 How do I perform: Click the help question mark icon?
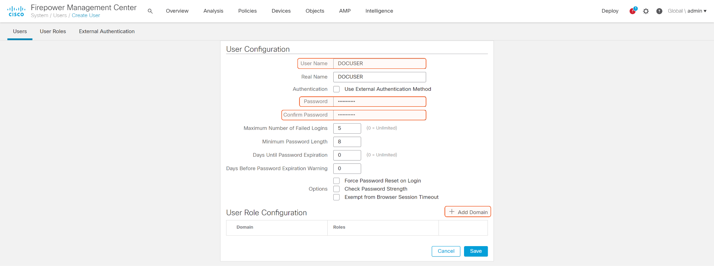tap(659, 11)
